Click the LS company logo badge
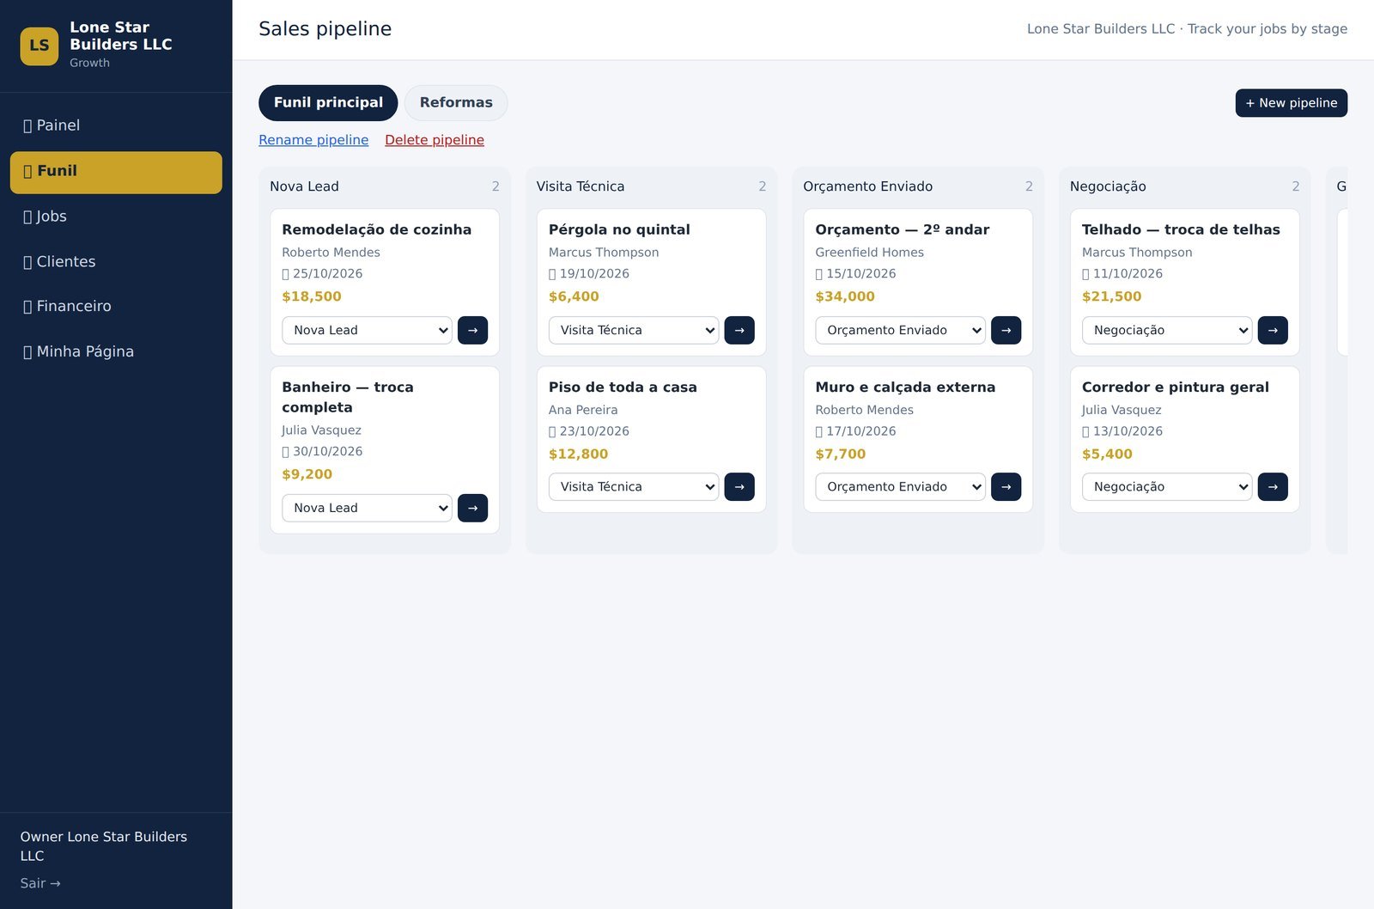The image size is (1374, 909). (40, 46)
